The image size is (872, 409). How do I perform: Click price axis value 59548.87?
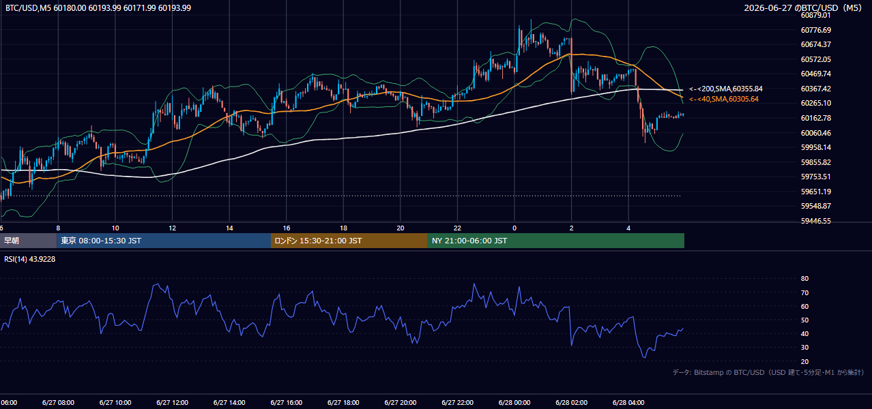click(816, 206)
